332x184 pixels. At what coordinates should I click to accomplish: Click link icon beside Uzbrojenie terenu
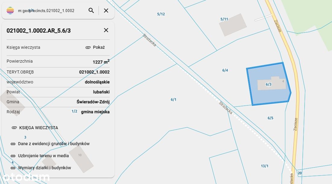[13, 156]
